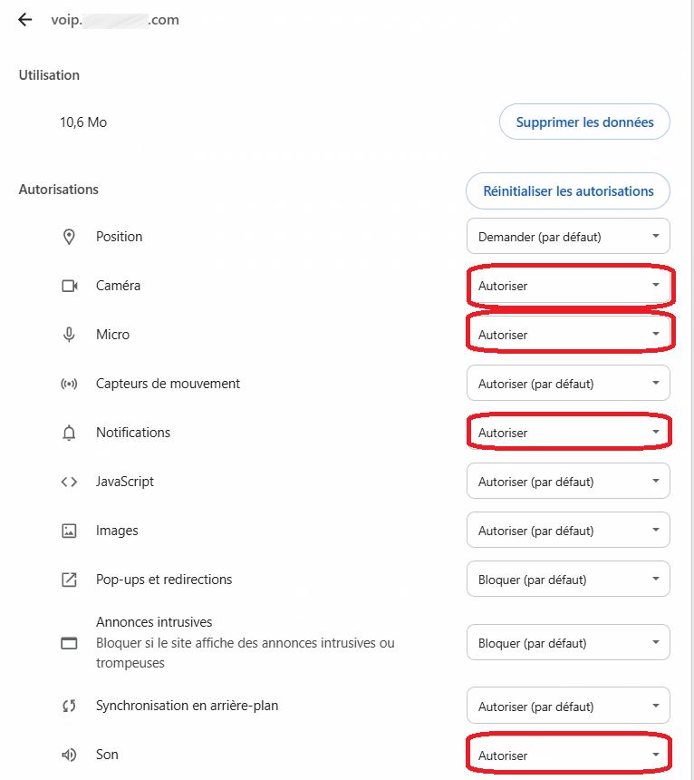Click the Micro microphone icon
Screen dimensions: 694x780
coord(69,335)
